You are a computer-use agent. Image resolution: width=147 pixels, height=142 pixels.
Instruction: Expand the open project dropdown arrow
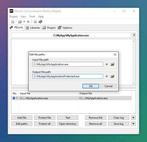click(24, 22)
